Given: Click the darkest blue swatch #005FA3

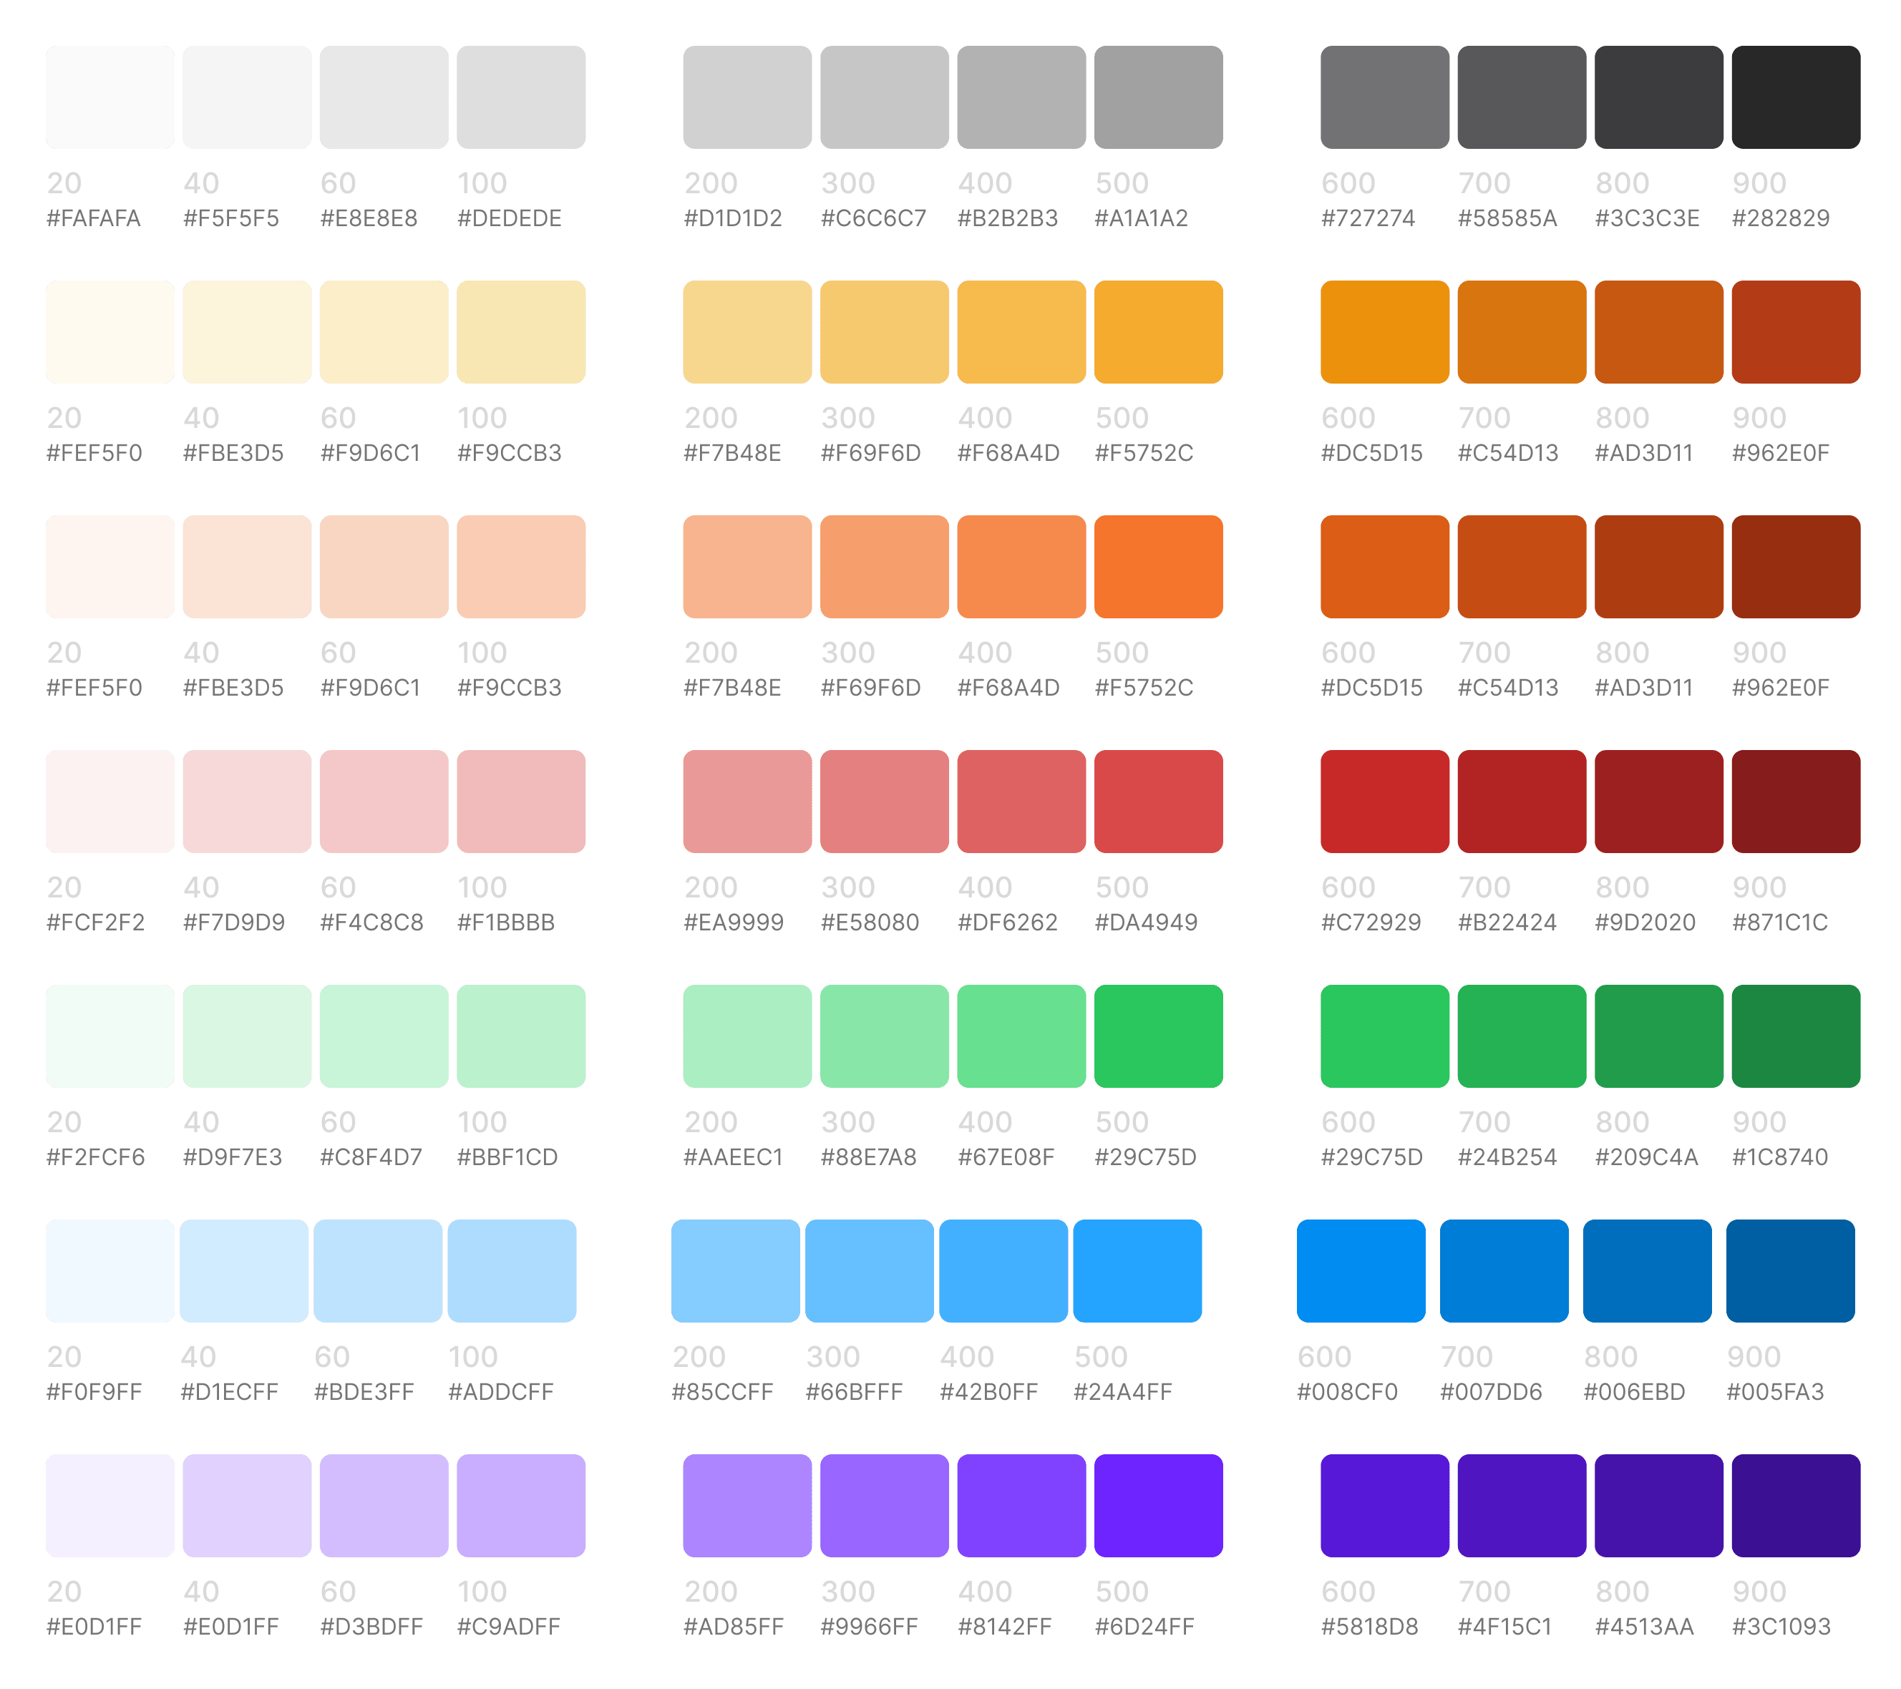Looking at the screenshot, I should (1790, 1271).
